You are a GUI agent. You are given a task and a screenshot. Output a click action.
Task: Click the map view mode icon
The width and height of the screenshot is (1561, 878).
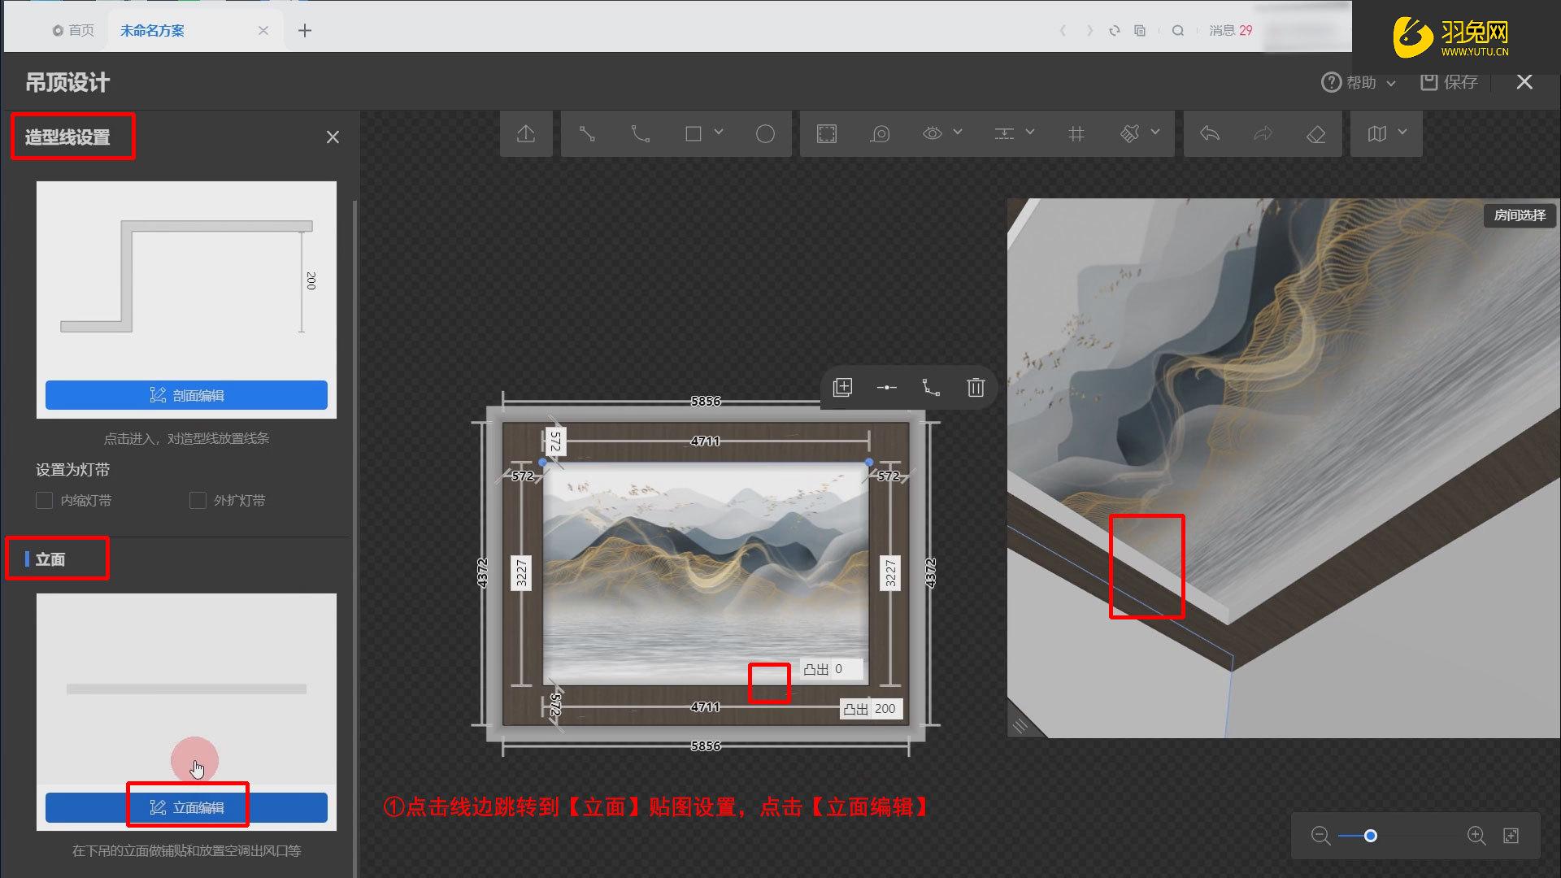pos(1377,134)
